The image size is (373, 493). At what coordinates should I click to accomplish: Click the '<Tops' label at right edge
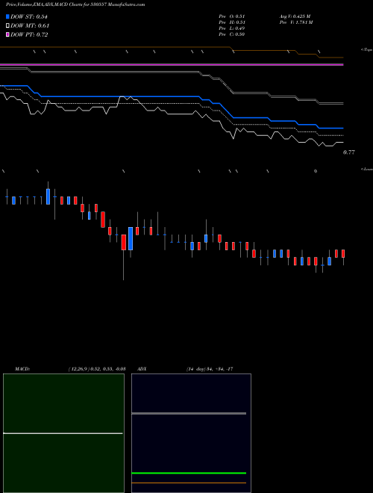click(367, 50)
